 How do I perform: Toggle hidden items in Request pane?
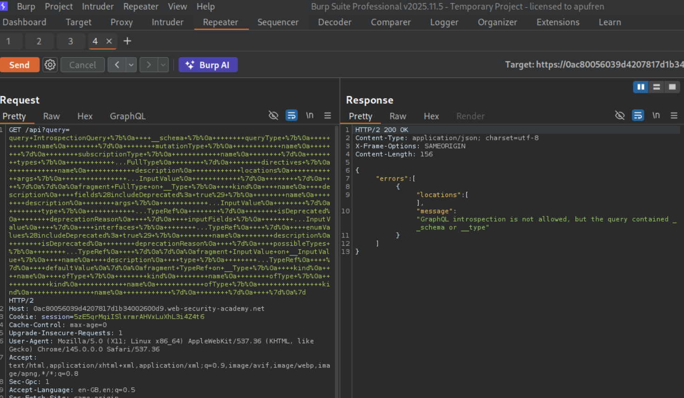pyautogui.click(x=273, y=116)
